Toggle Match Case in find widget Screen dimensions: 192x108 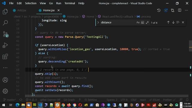(138, 22)
